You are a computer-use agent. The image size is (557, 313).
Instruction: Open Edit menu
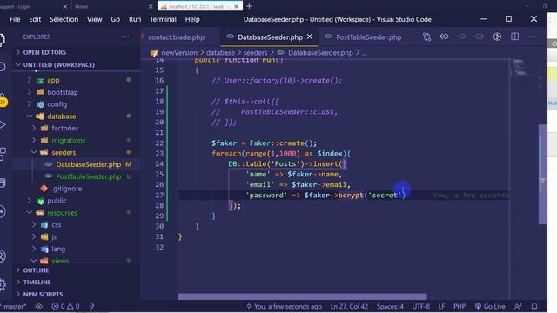(x=35, y=19)
